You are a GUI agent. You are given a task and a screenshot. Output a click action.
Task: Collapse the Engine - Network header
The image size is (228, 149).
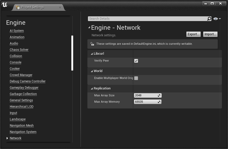tap(89, 27)
